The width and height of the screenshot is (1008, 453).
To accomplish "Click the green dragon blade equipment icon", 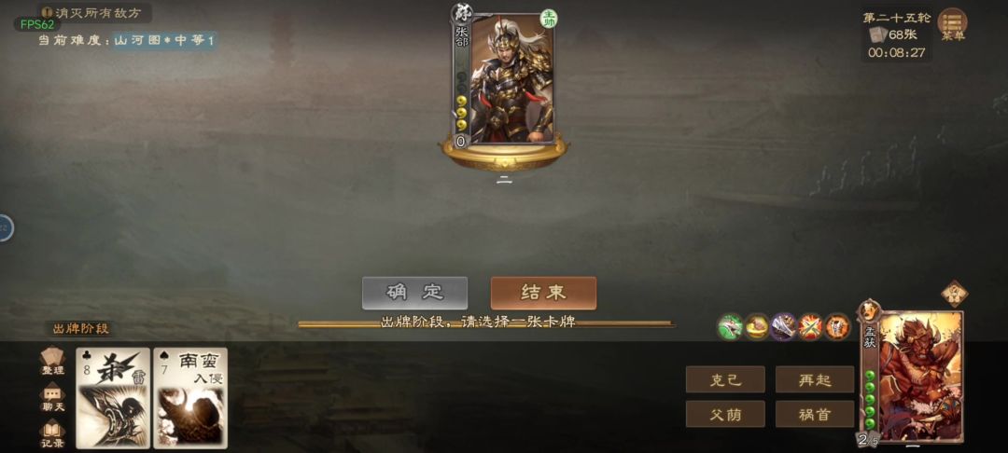I will [730, 327].
